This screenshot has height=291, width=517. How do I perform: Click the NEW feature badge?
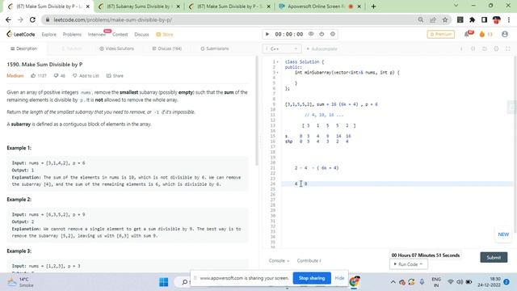503,234
